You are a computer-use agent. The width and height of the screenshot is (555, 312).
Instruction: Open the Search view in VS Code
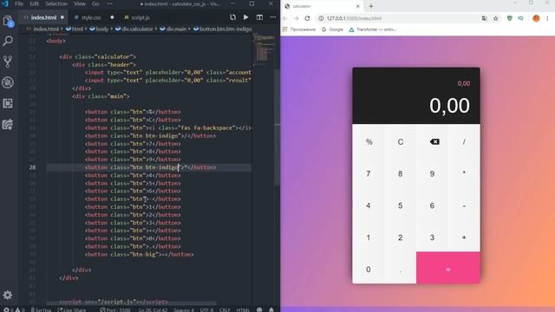[x=8, y=41]
